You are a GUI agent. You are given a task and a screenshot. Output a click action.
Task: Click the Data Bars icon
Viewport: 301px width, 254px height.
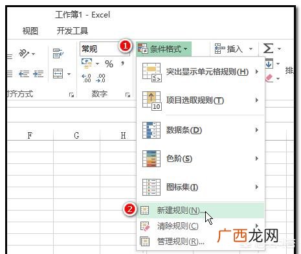coord(151,130)
